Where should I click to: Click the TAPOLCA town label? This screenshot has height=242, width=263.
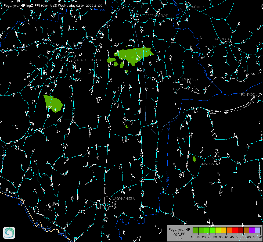[222, 39]
